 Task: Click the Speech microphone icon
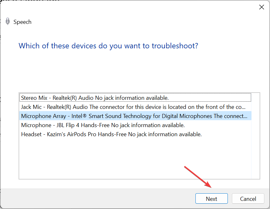click(x=8, y=21)
